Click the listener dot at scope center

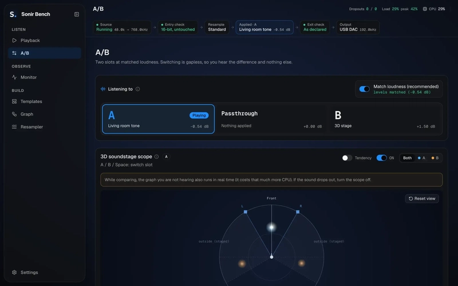point(271,257)
